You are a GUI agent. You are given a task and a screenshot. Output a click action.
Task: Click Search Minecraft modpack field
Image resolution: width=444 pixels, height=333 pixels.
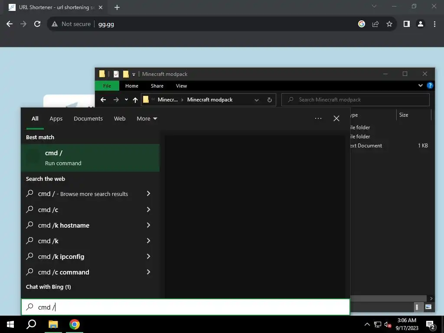click(356, 100)
